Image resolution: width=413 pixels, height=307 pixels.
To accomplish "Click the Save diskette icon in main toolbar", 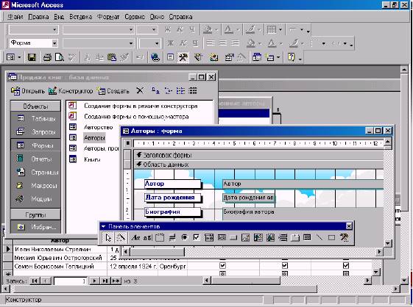I will pyautogui.click(x=32, y=57).
